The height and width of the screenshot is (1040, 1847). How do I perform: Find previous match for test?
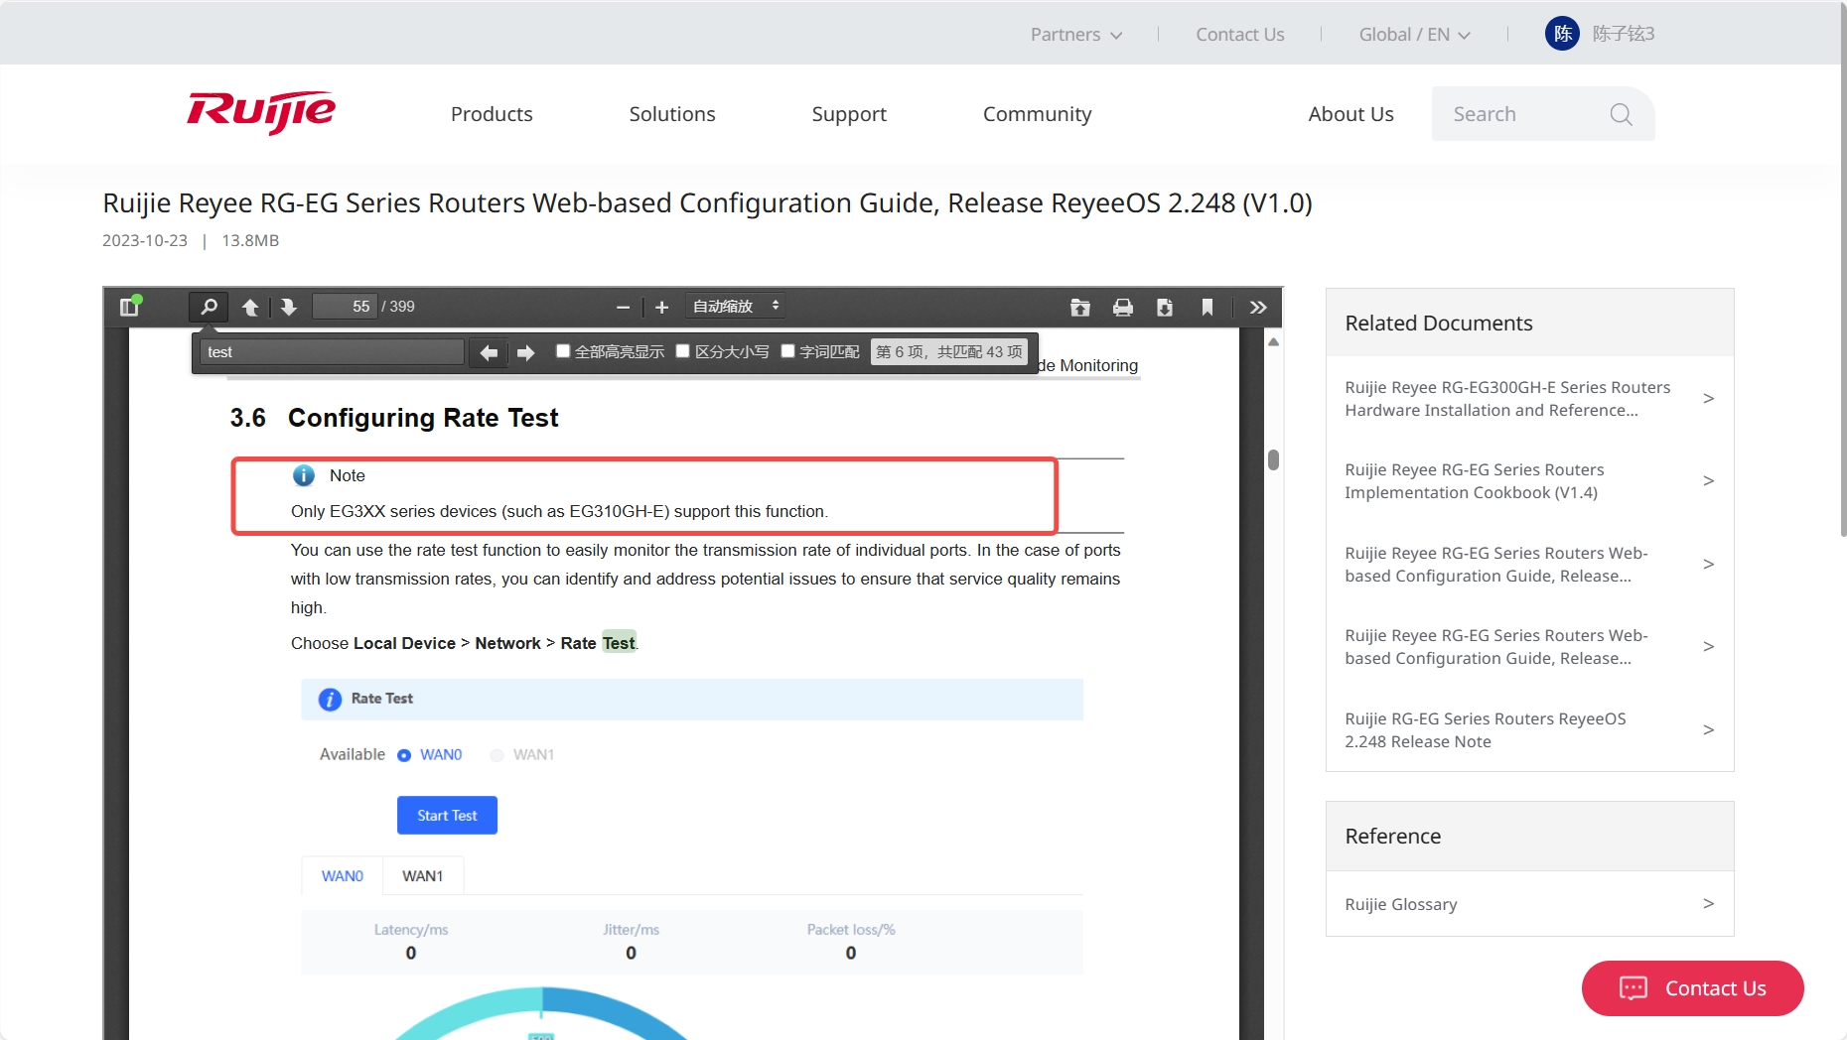point(489,352)
